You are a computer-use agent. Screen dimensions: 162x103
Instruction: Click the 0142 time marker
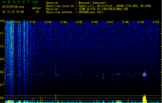pos(33,22)
